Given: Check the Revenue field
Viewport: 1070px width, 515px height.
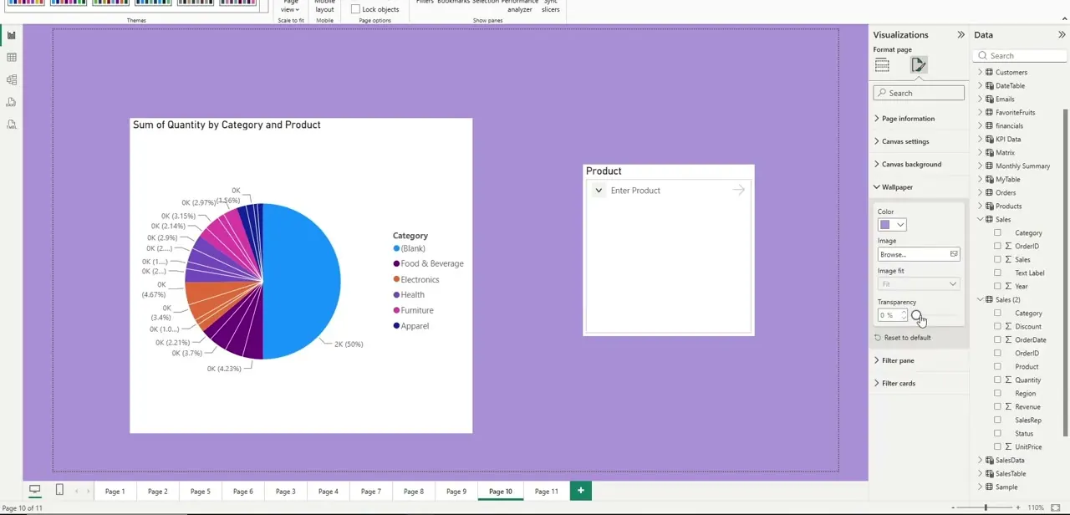Looking at the screenshot, I should pyautogui.click(x=997, y=407).
